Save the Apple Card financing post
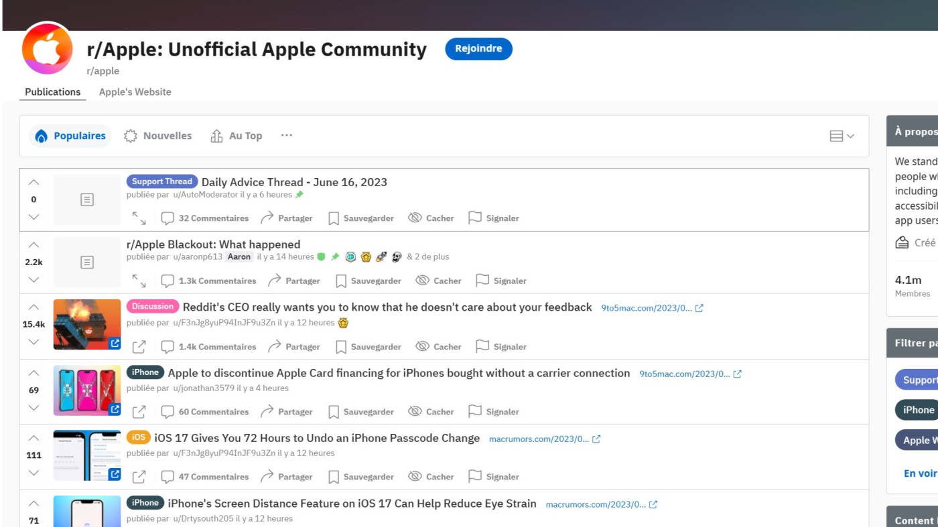This screenshot has height=527, width=938. click(x=360, y=412)
